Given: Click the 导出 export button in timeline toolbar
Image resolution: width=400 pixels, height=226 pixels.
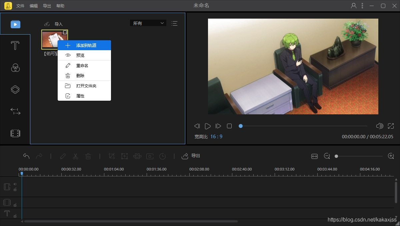Looking at the screenshot, I should (191, 156).
